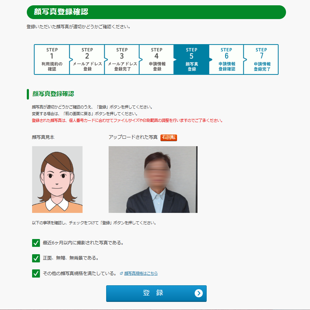Image resolution: width=310 pixels, height=310 pixels.
Task: Click the 右回転 rotate button
Action: point(169,137)
